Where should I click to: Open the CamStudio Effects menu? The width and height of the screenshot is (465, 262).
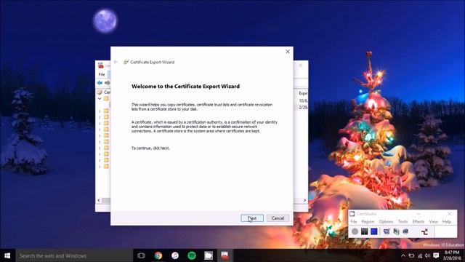click(x=418, y=221)
